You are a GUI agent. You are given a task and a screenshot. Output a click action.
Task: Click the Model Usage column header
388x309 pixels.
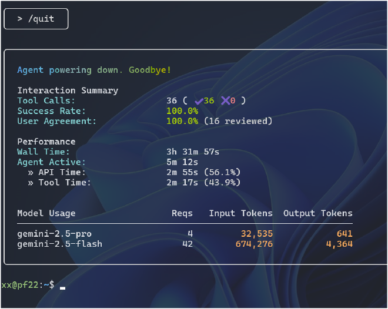(x=46, y=213)
